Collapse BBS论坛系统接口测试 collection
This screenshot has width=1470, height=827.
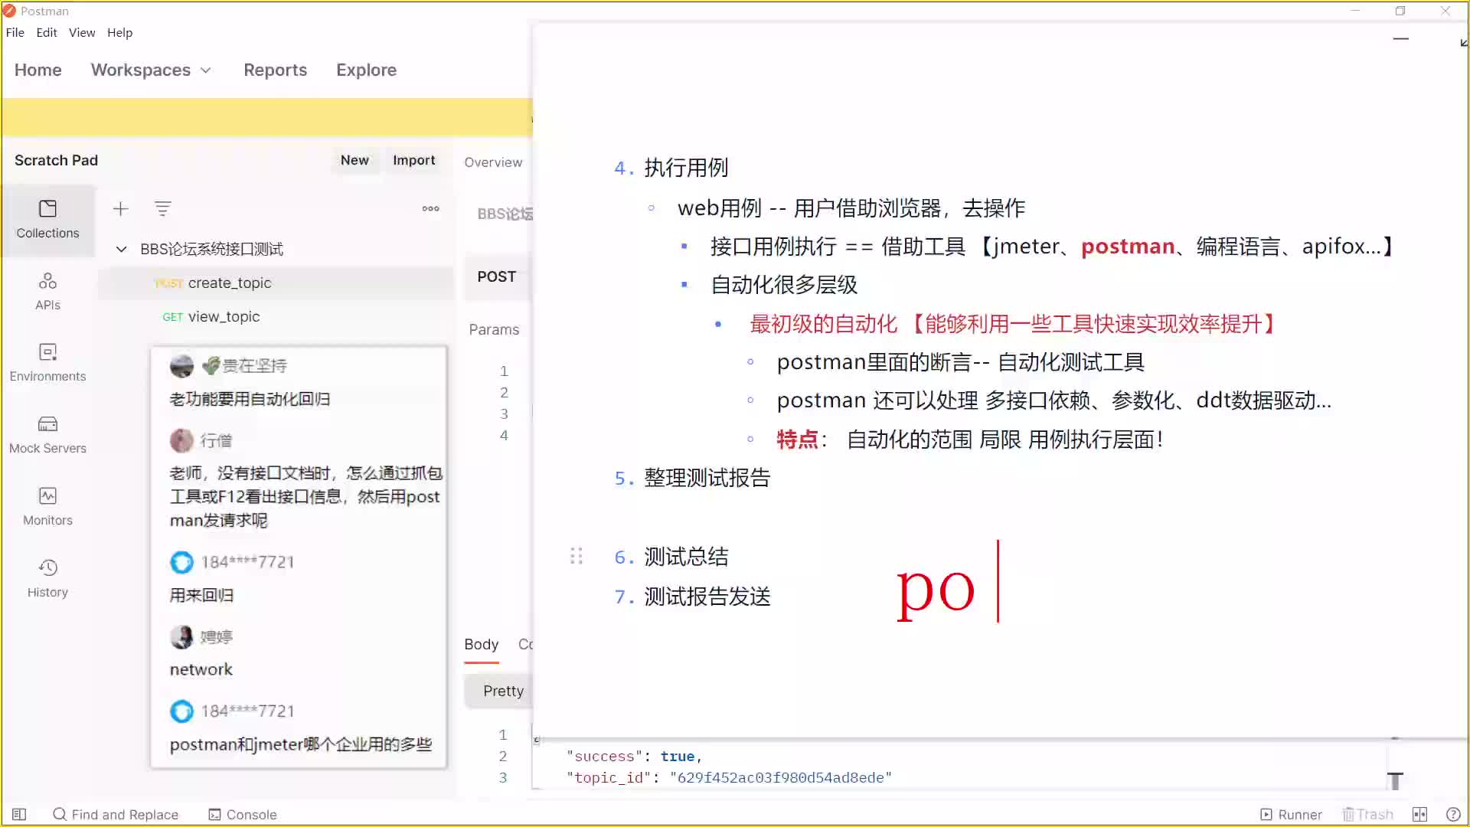coord(121,249)
